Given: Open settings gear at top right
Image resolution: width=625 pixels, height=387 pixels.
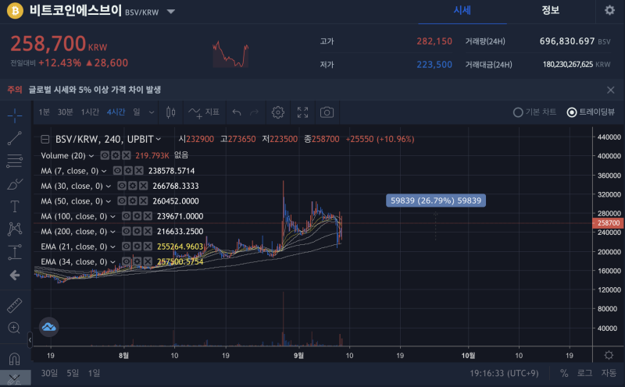Looking at the screenshot, I should coord(609,10).
